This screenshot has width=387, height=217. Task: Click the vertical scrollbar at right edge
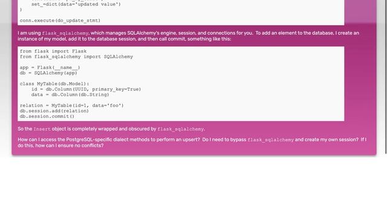point(386,77)
